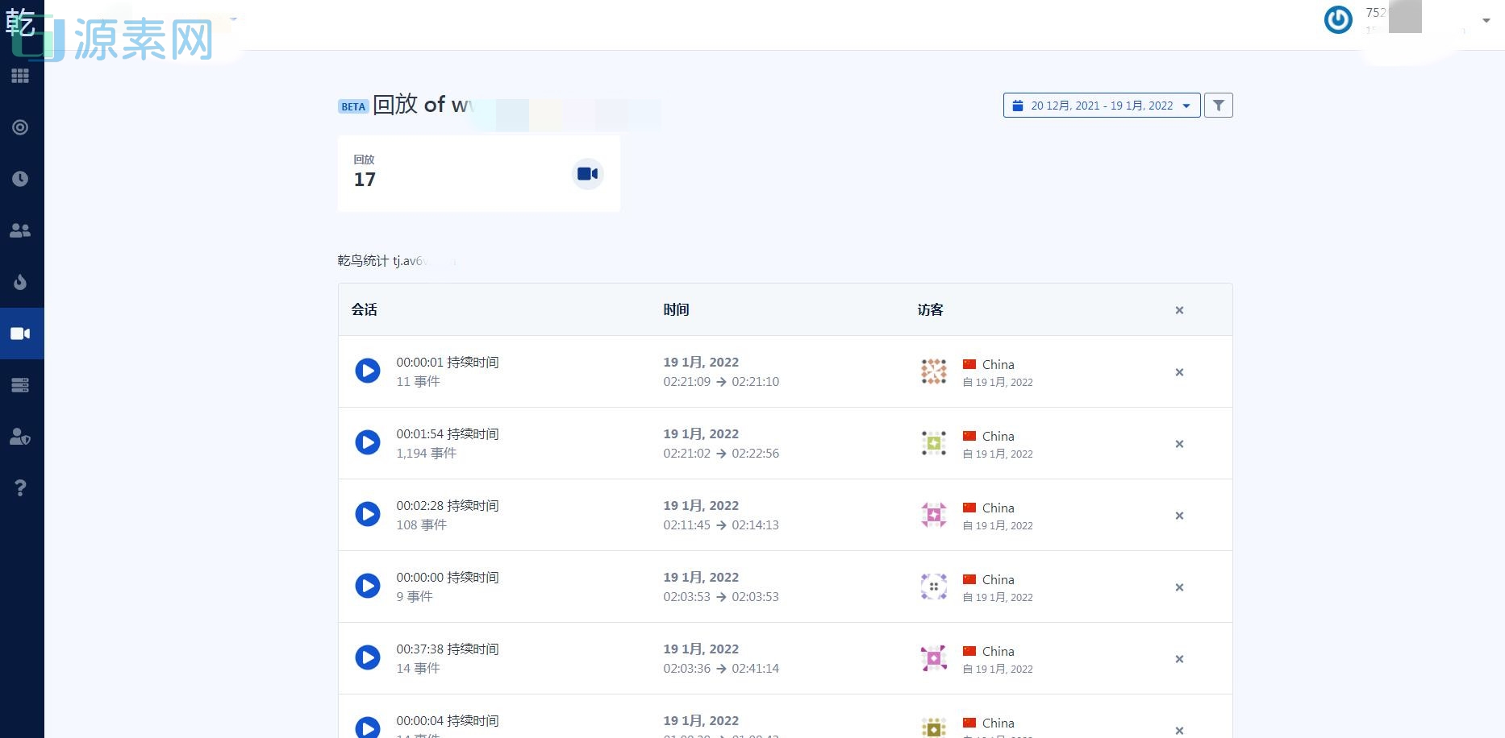The image size is (1505, 738).
Task: Open the server stack icon in sidebar
Action: pyautogui.click(x=20, y=385)
